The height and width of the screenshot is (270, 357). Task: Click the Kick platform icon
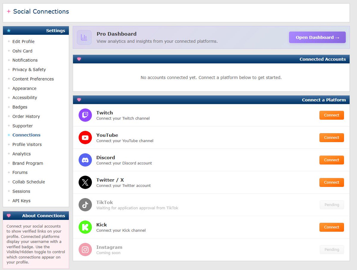[85, 227]
